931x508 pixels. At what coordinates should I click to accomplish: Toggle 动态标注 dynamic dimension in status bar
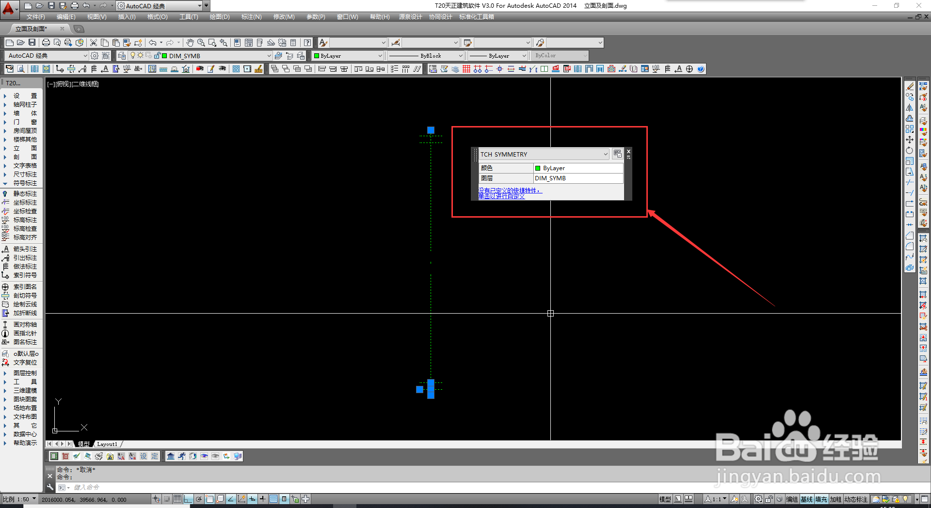click(x=856, y=499)
